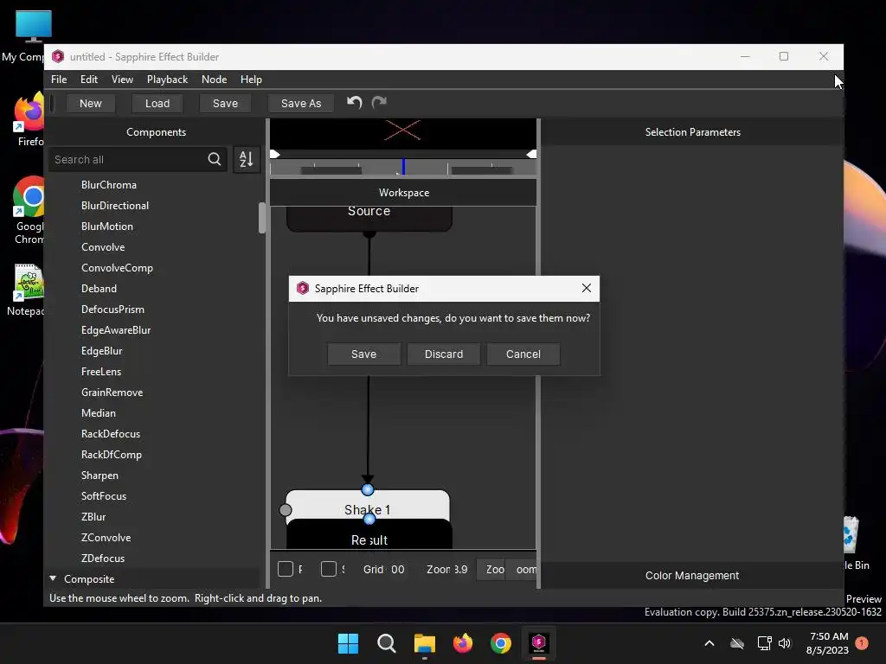Select the EdgeAwareBlur component
Image resolution: width=886 pixels, height=664 pixels.
[x=116, y=330]
